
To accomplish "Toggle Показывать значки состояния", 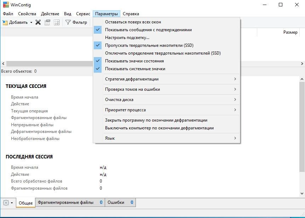I will pos(167,61).
